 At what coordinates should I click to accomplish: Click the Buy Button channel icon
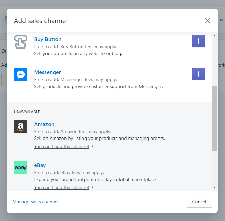20,42
